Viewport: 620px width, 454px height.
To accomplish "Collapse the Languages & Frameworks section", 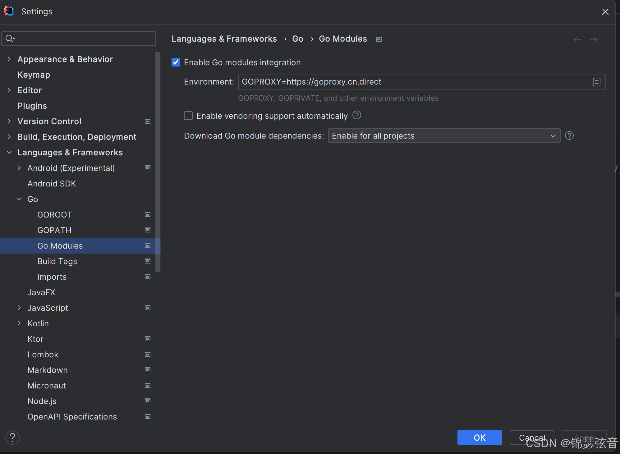I will 9,152.
